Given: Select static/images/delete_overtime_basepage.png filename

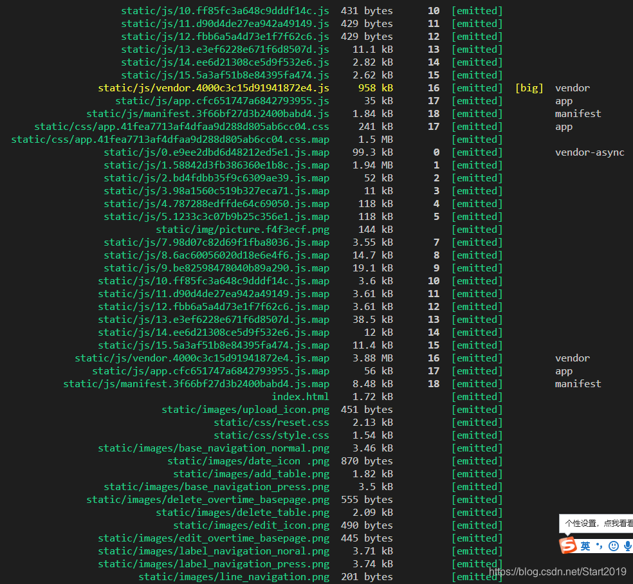Looking at the screenshot, I should pyautogui.click(x=208, y=500).
